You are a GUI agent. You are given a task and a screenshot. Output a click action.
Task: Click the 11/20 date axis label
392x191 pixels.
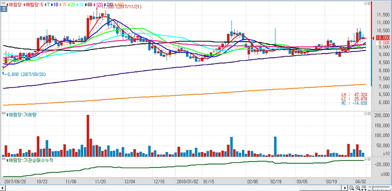pyautogui.click(x=100, y=182)
